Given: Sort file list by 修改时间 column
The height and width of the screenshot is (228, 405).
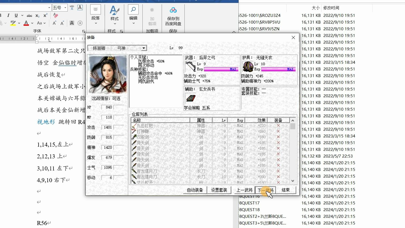Looking at the screenshot, I should pyautogui.click(x=331, y=8).
